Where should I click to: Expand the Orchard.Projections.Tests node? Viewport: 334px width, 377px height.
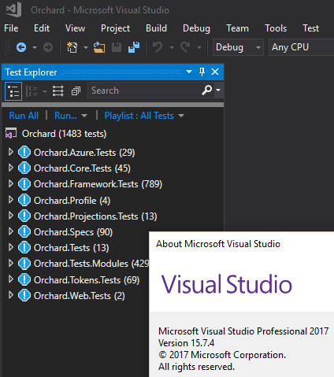coord(11,216)
